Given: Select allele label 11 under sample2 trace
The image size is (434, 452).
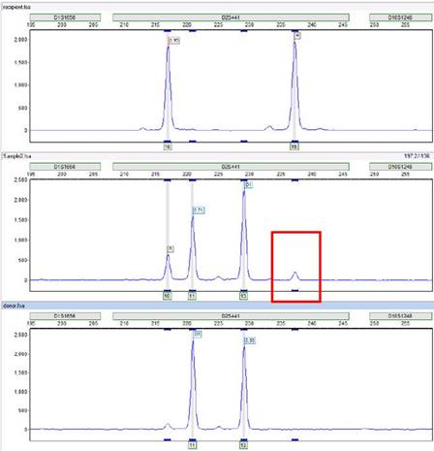Looking at the screenshot, I should coord(192,296).
